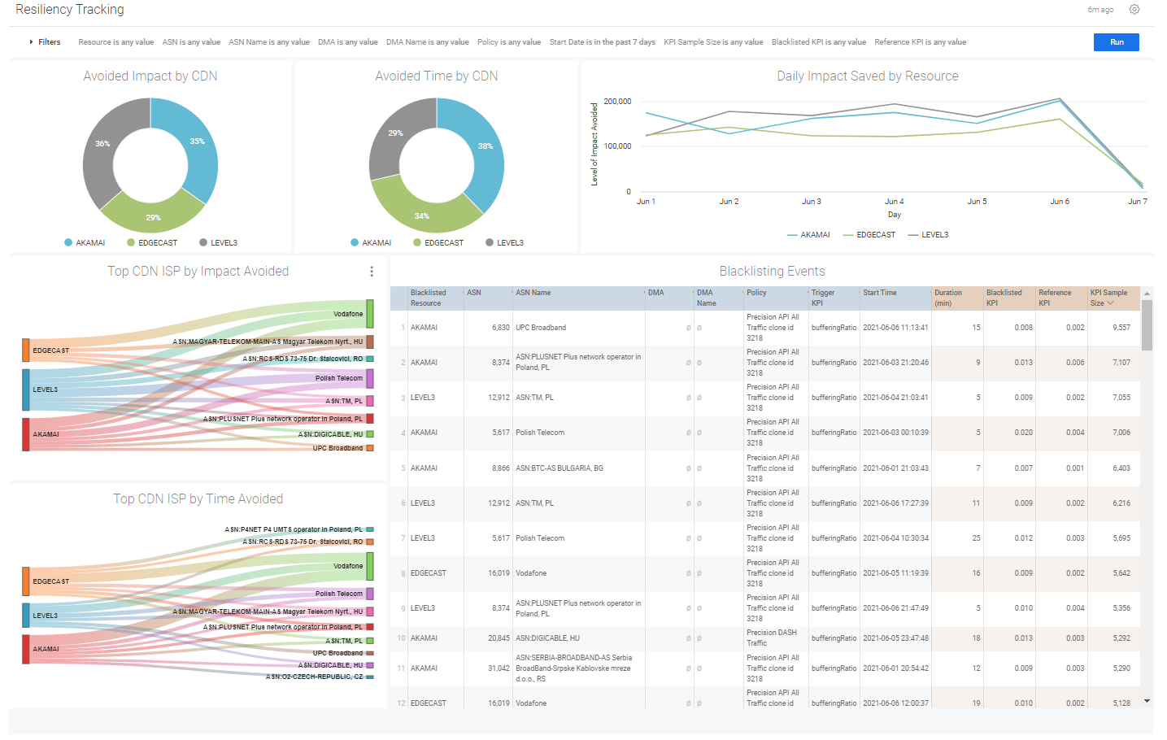The image size is (1167, 740).
Task: Open the Top CDN ISP by Impact Avoided tile menu
Action: 372,271
